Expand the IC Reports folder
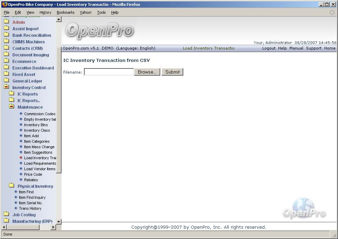 (11, 94)
